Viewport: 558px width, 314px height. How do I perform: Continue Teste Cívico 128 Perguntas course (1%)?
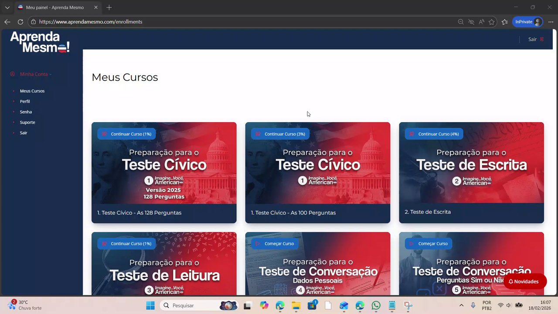(127, 134)
